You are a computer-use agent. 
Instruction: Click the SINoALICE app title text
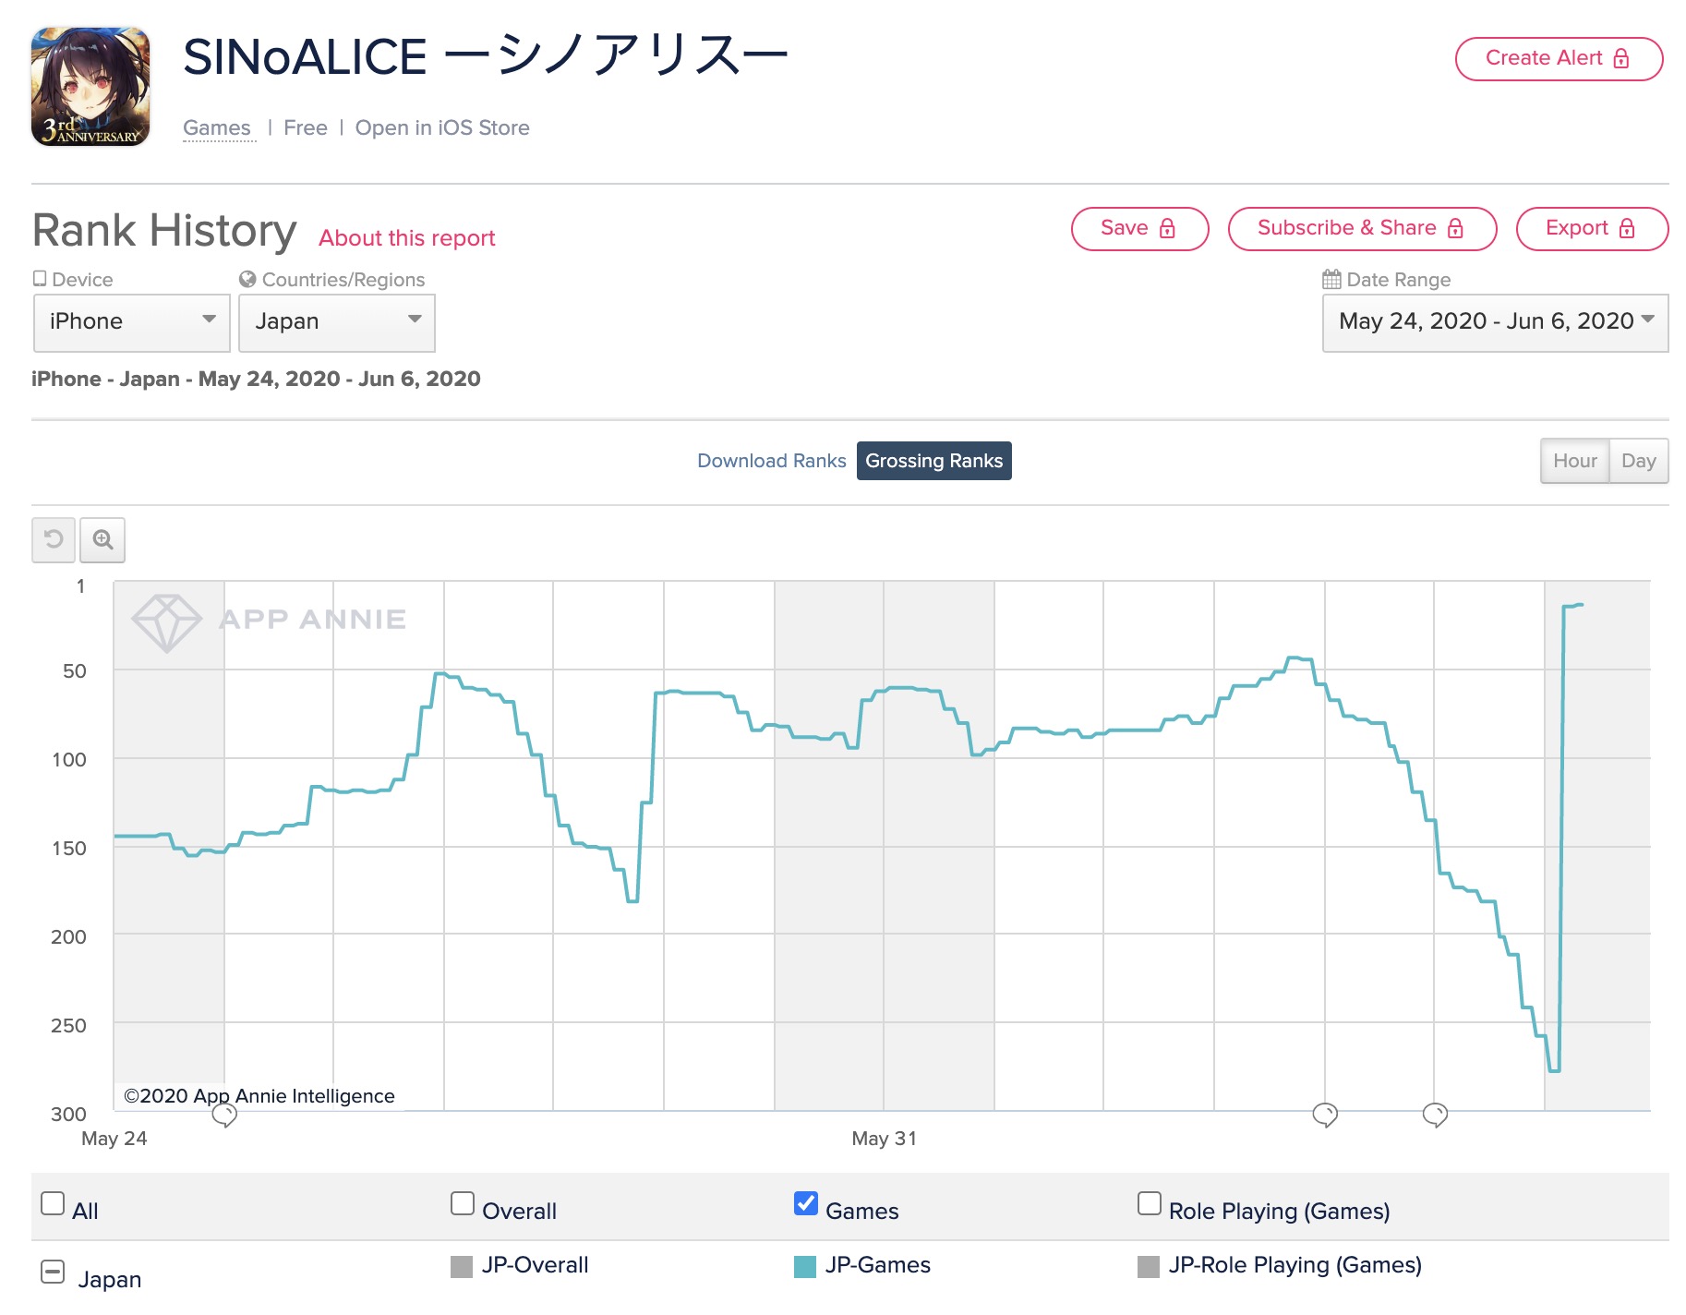(x=486, y=57)
